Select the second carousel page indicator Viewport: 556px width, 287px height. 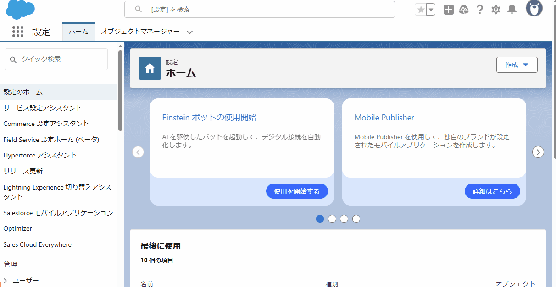(332, 219)
